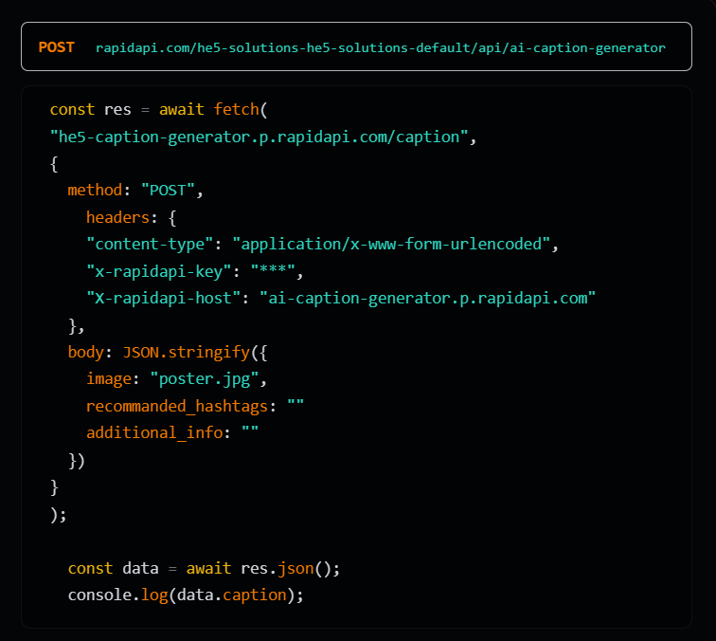Select the "poster.jpg" string value
The height and width of the screenshot is (641, 716).
[x=205, y=379]
